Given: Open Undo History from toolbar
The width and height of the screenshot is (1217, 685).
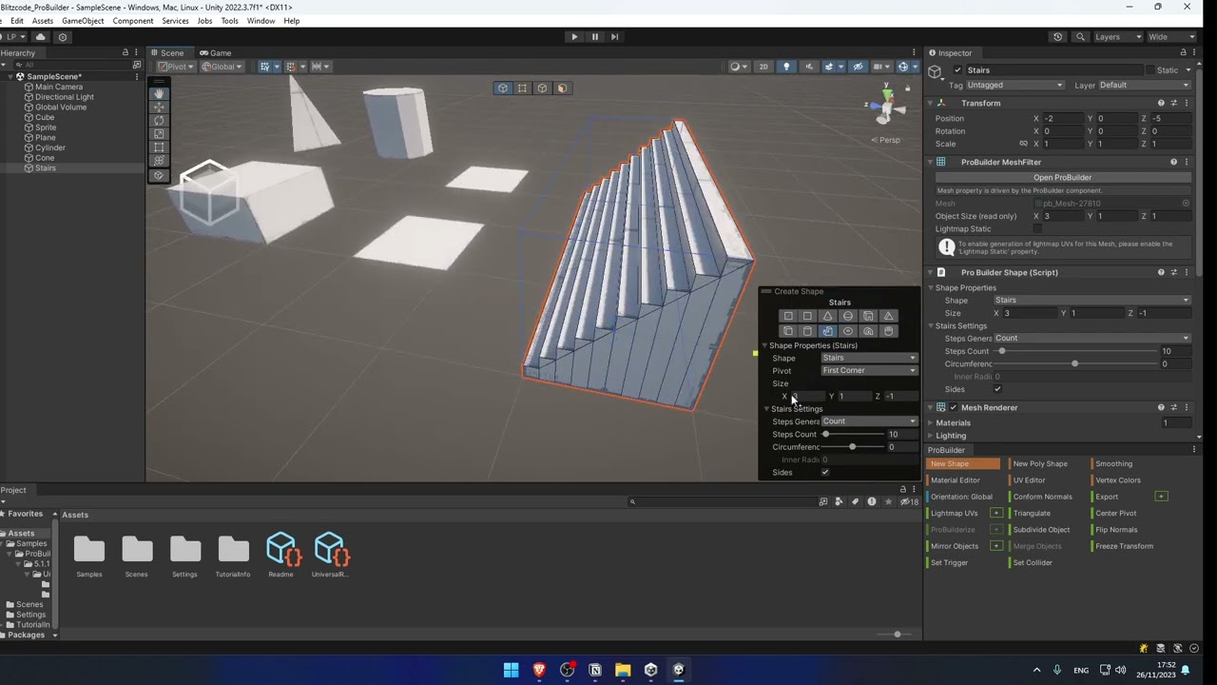Looking at the screenshot, I should [x=1057, y=37].
